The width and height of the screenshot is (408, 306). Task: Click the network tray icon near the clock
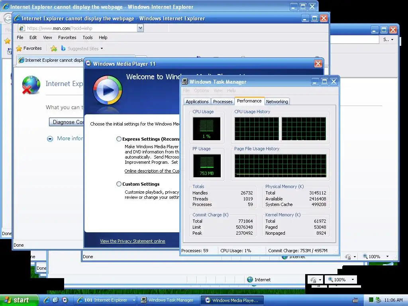tap(378, 300)
